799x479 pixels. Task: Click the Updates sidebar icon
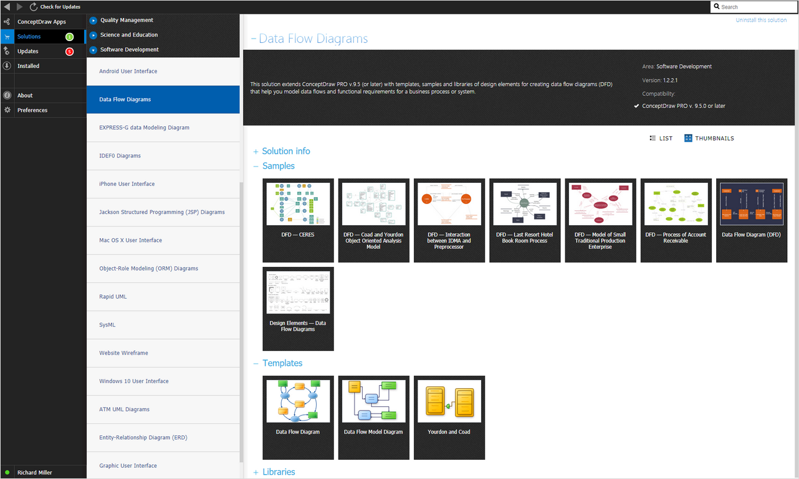[6, 51]
